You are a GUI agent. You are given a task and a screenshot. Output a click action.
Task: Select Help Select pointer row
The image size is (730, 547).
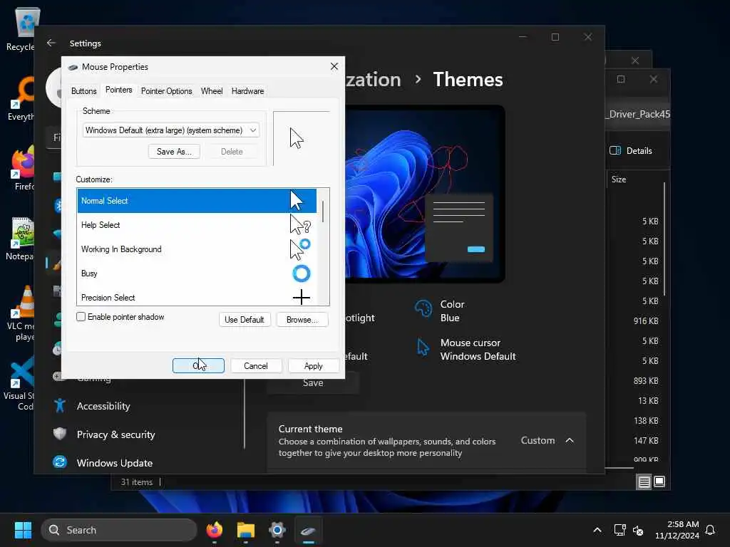click(197, 225)
